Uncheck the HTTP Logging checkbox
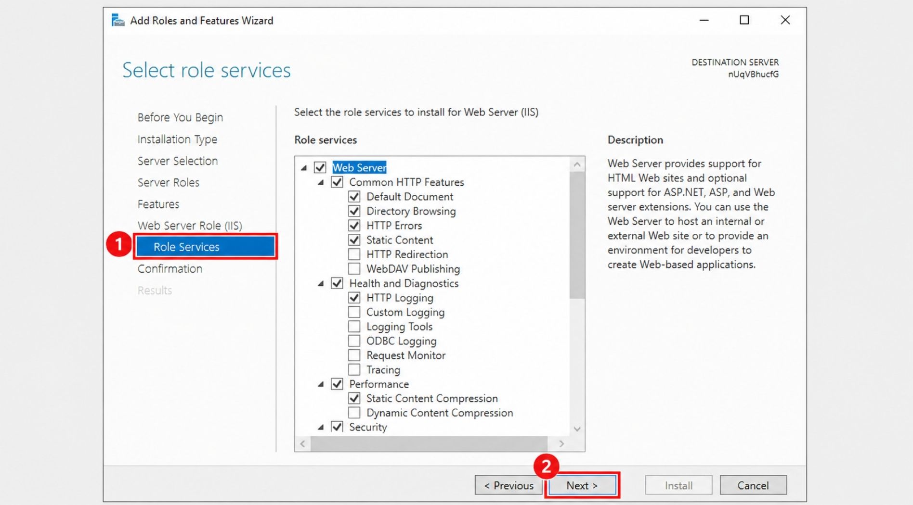The image size is (913, 505). click(354, 298)
